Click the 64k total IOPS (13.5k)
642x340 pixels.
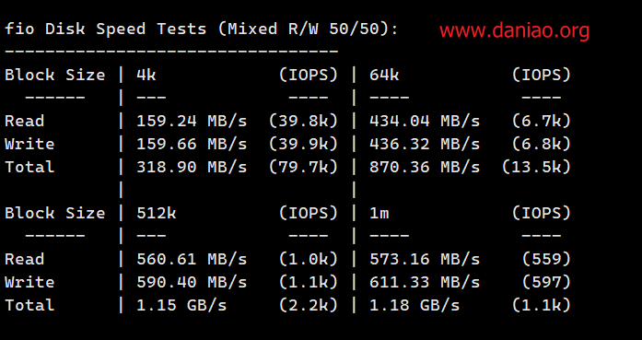coord(536,167)
